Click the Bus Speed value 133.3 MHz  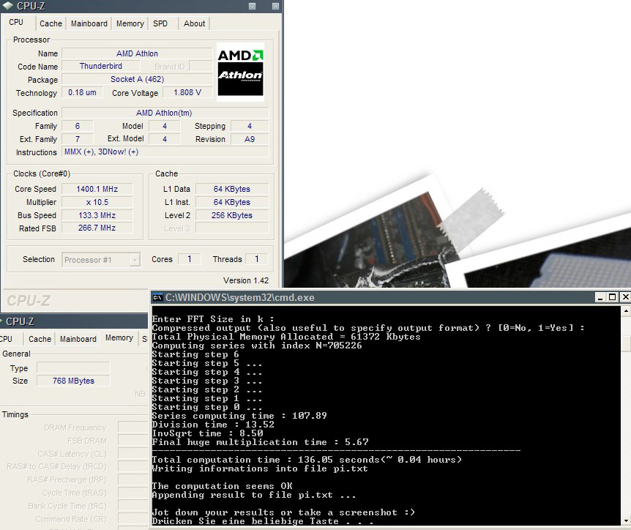pos(97,215)
